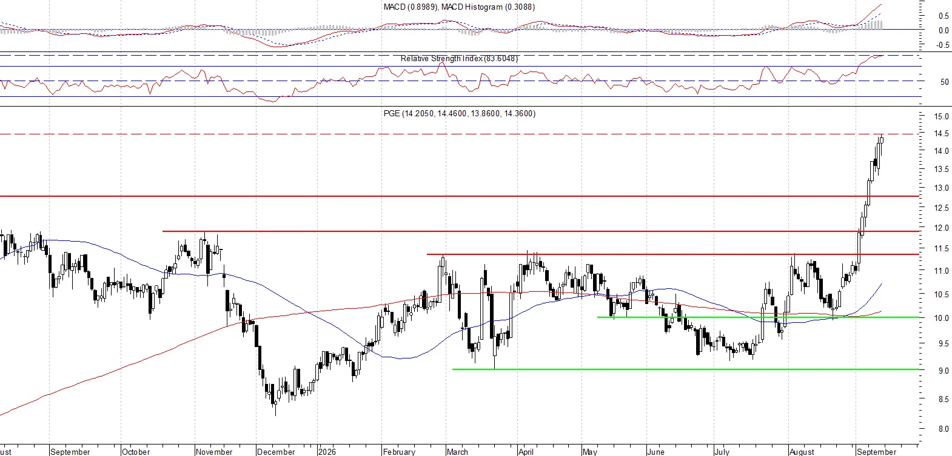
Task: Select the March label on the time axis
Action: coord(457,451)
